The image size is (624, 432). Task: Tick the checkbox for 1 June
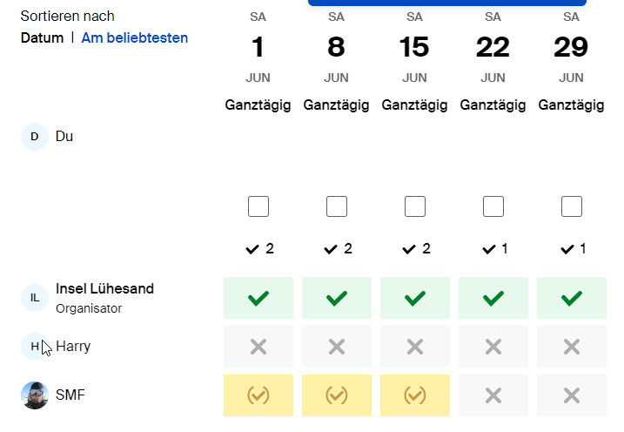click(258, 206)
